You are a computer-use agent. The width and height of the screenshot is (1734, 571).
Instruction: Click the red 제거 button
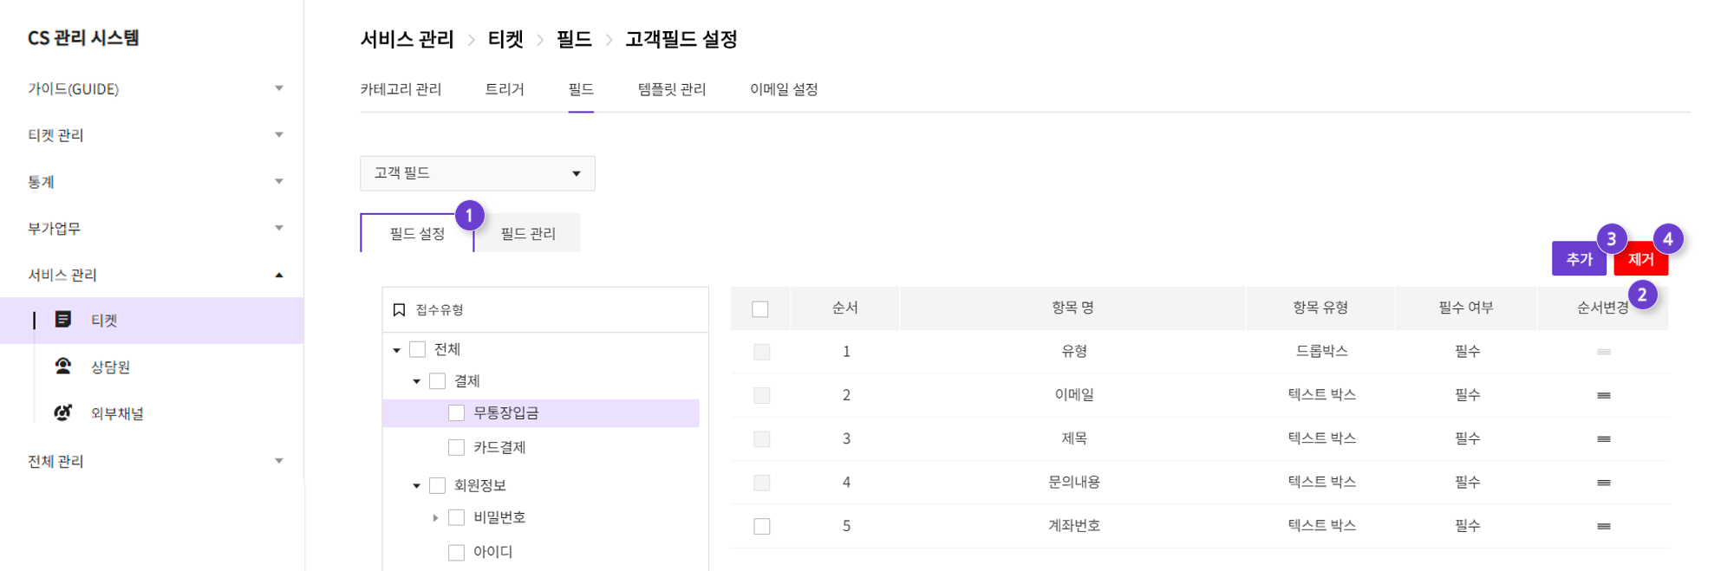coord(1640,258)
